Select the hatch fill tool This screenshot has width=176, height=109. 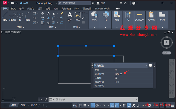click(x=34, y=23)
